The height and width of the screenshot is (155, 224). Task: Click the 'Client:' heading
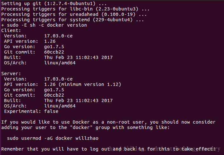11,30
